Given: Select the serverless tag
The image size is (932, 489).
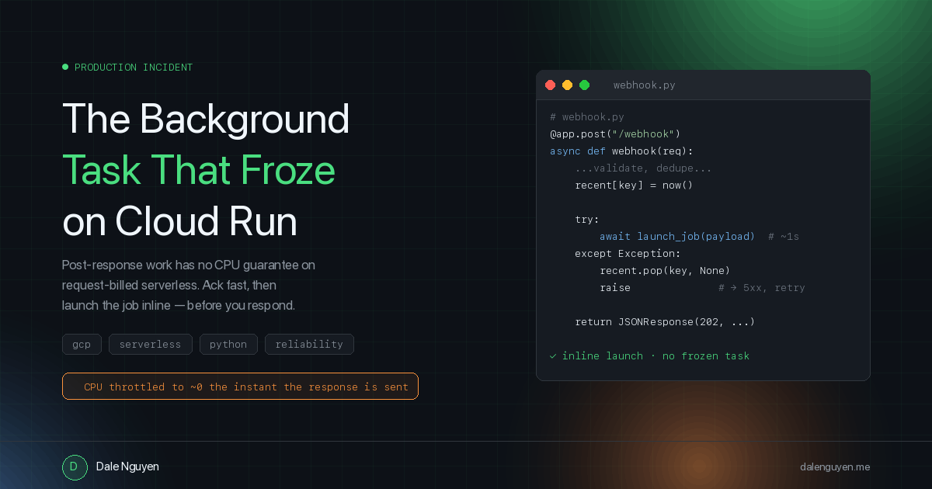Looking at the screenshot, I should pyautogui.click(x=150, y=344).
